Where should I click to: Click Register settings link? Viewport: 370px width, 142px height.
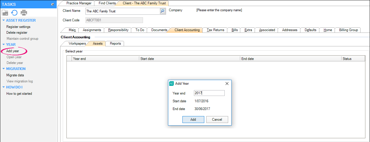pyautogui.click(x=18, y=27)
